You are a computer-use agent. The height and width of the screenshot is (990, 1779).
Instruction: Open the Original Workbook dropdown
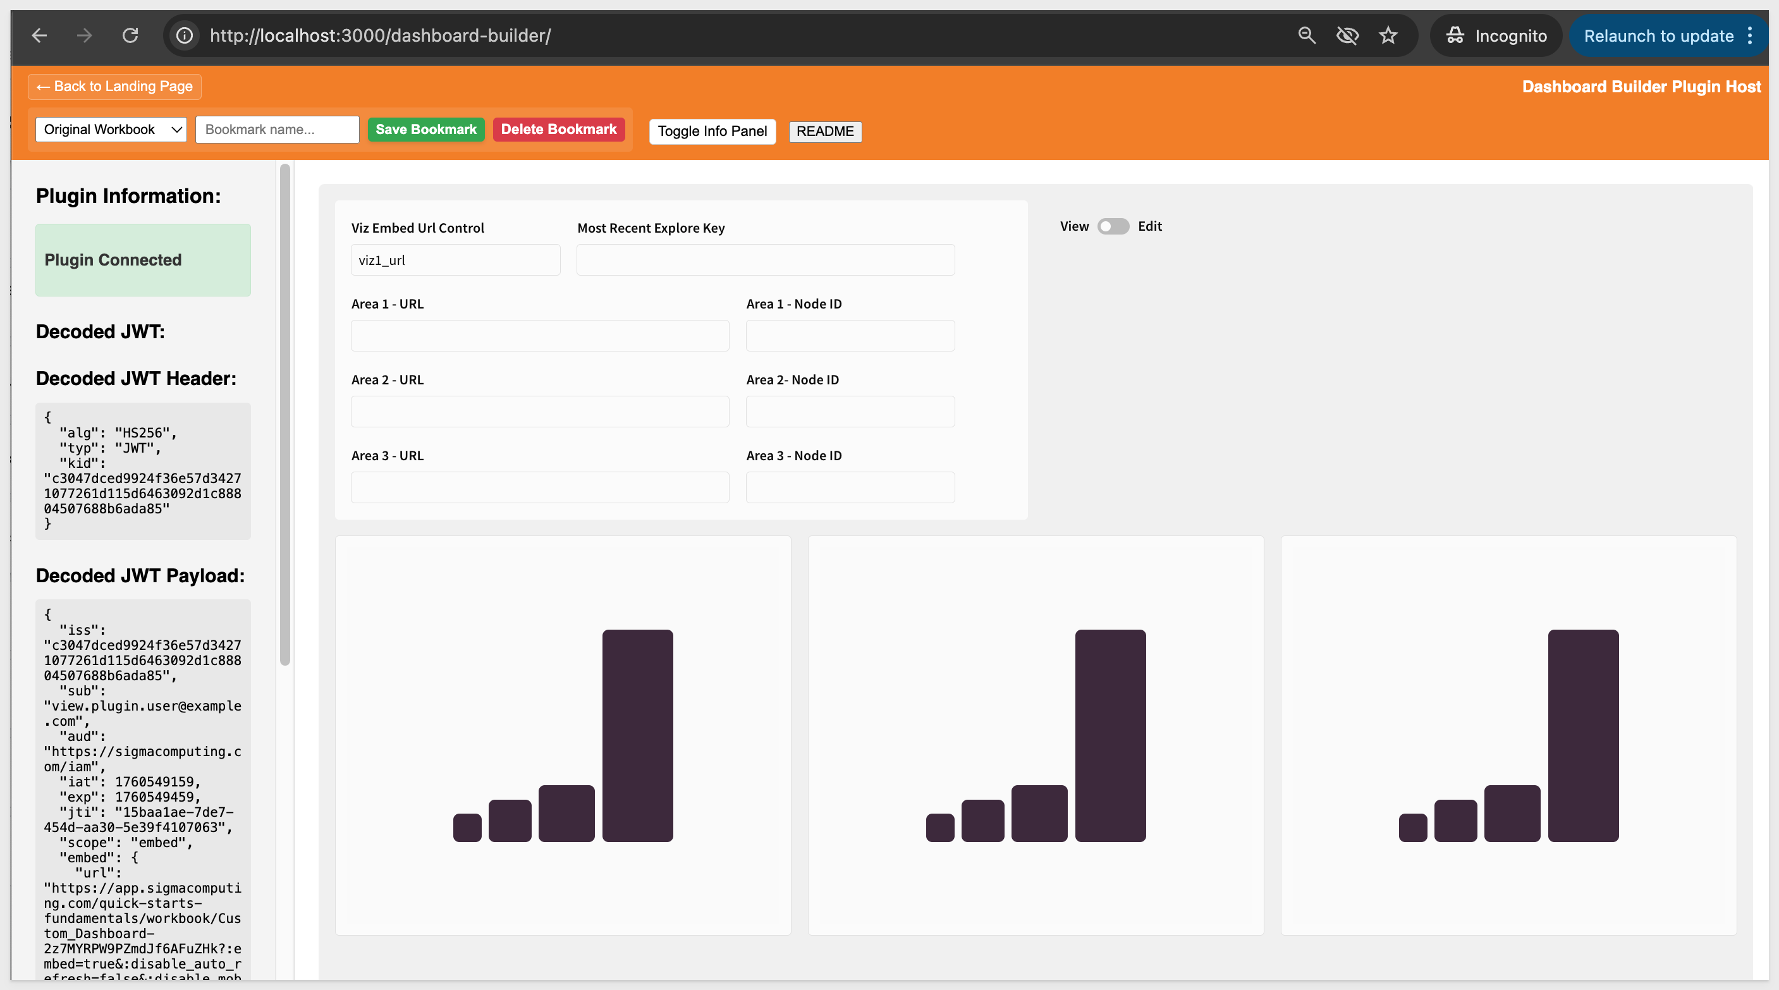(x=111, y=130)
